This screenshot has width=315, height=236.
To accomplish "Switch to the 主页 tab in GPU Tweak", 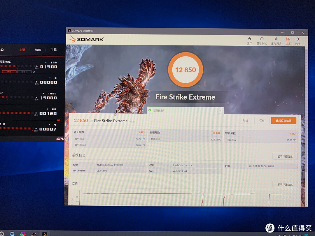I will point(22,50).
